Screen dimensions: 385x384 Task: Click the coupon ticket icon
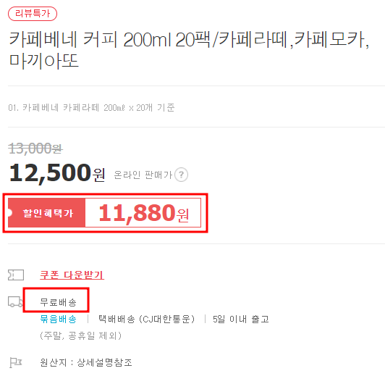click(16, 275)
